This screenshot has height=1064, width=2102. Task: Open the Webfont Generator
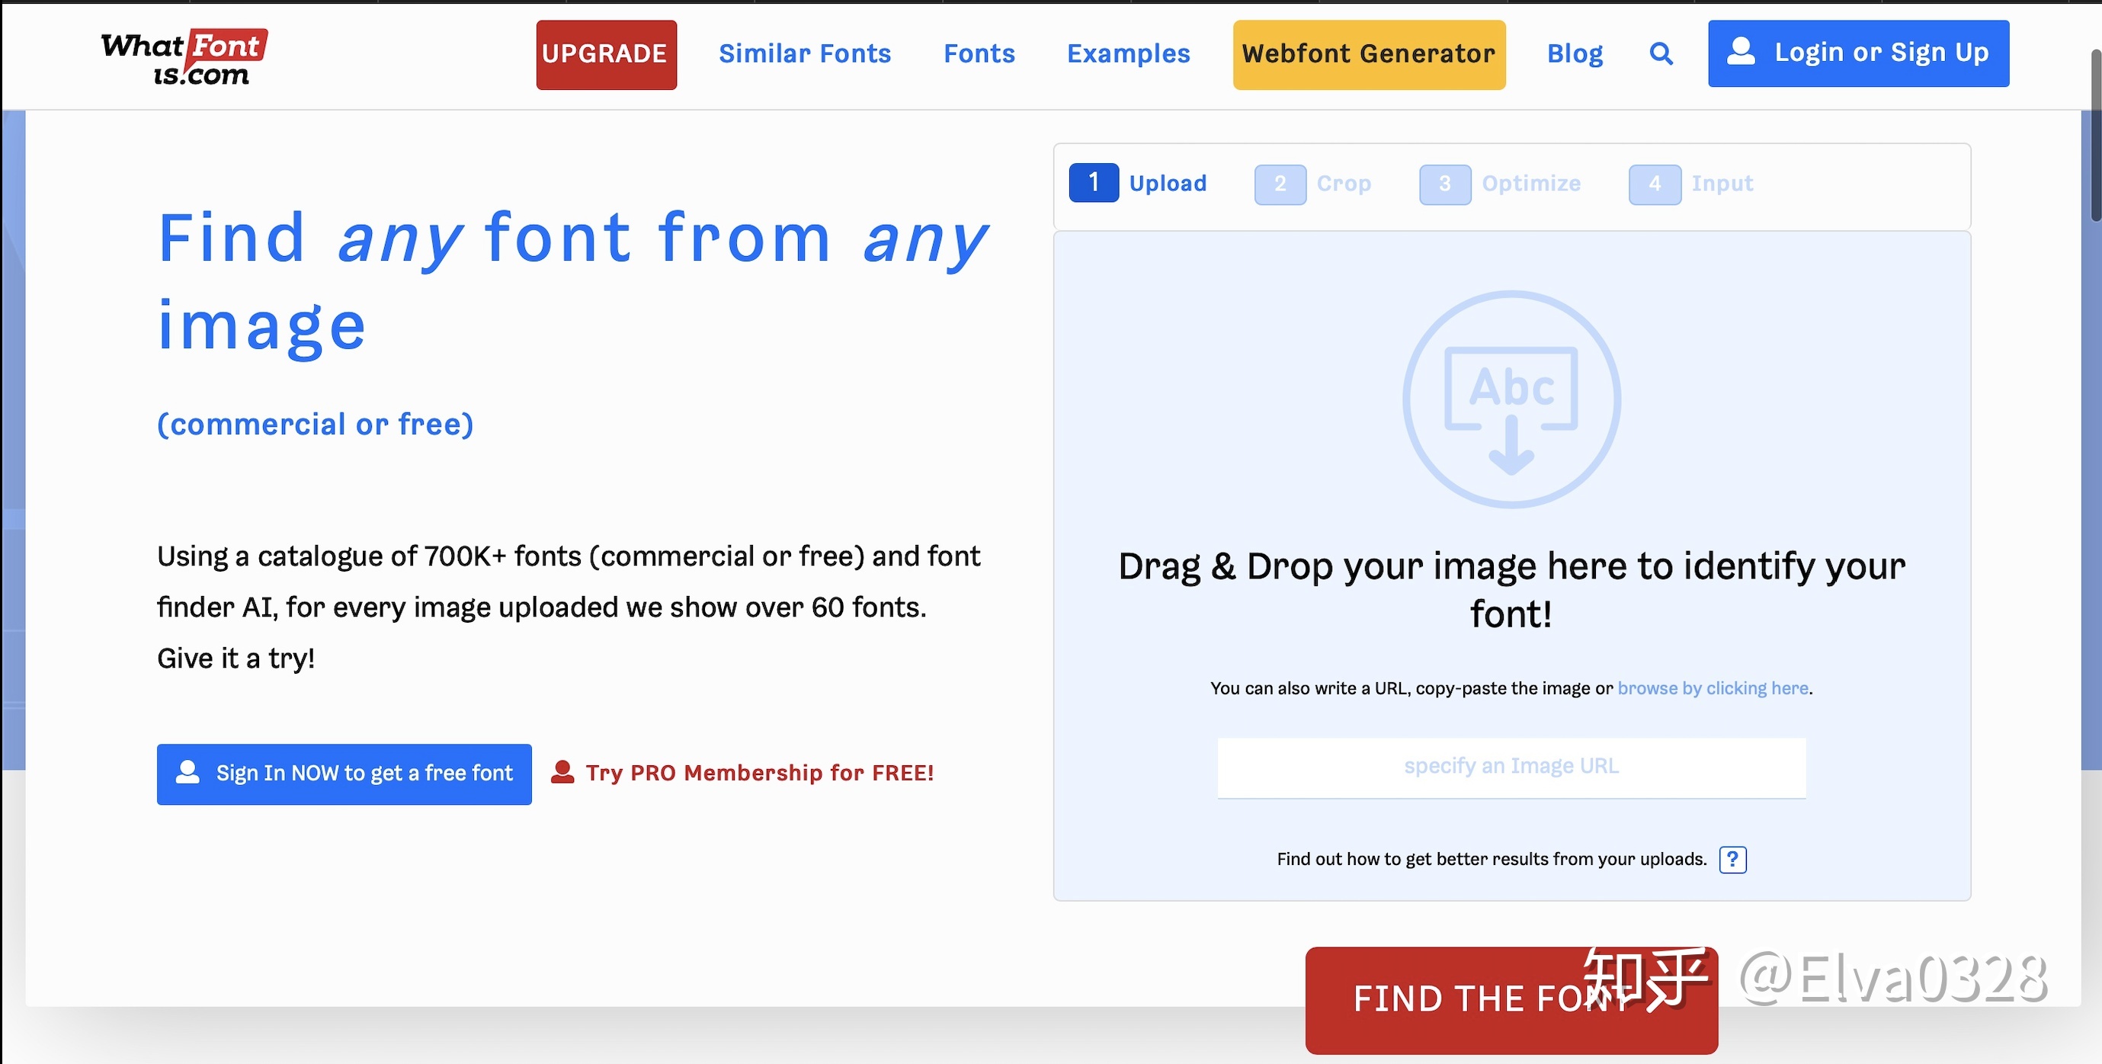click(x=1368, y=55)
